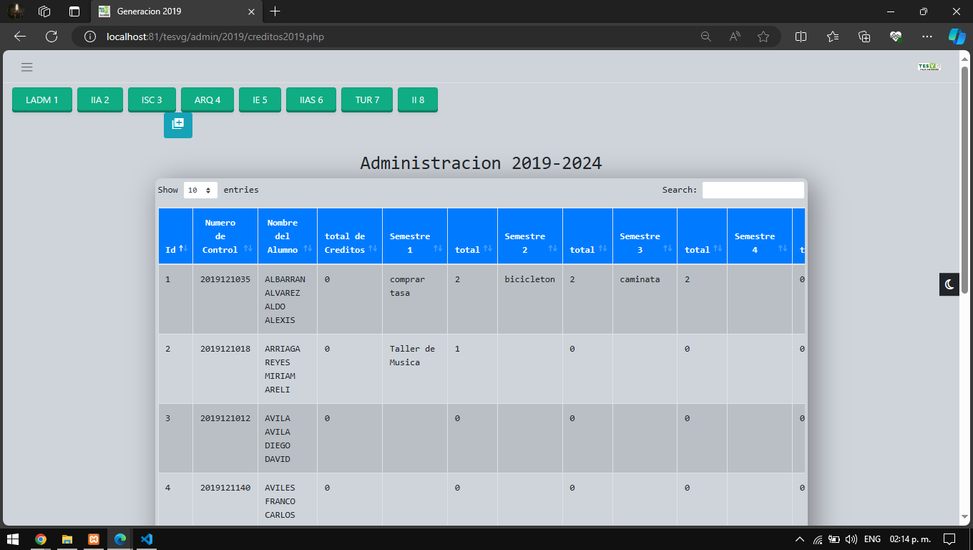Open XAMPP from the taskbar
Image resolution: width=973 pixels, height=550 pixels.
coord(94,539)
